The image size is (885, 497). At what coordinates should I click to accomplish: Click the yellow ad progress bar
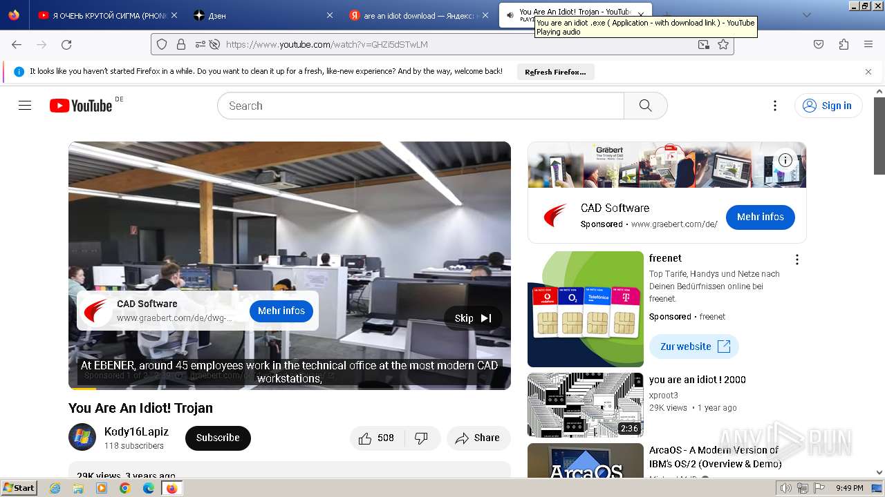point(82,389)
